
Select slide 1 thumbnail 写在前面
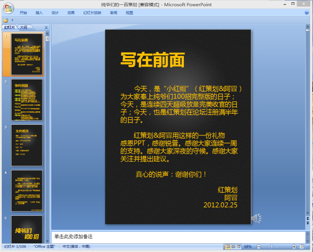[27, 54]
